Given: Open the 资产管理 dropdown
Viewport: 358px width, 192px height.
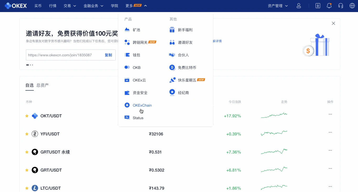Looking at the screenshot, I should click(278, 6).
